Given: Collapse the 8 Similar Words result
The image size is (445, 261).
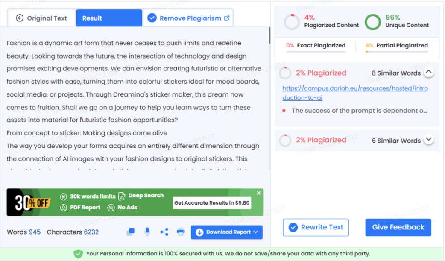Looking at the screenshot, I should pyautogui.click(x=428, y=72).
